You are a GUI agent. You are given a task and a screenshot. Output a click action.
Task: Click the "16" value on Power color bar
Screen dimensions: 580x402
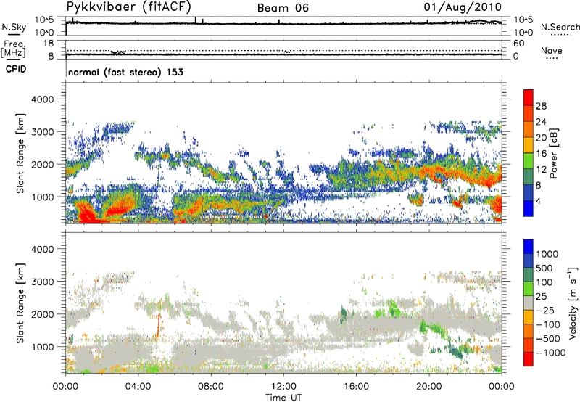pos(541,154)
